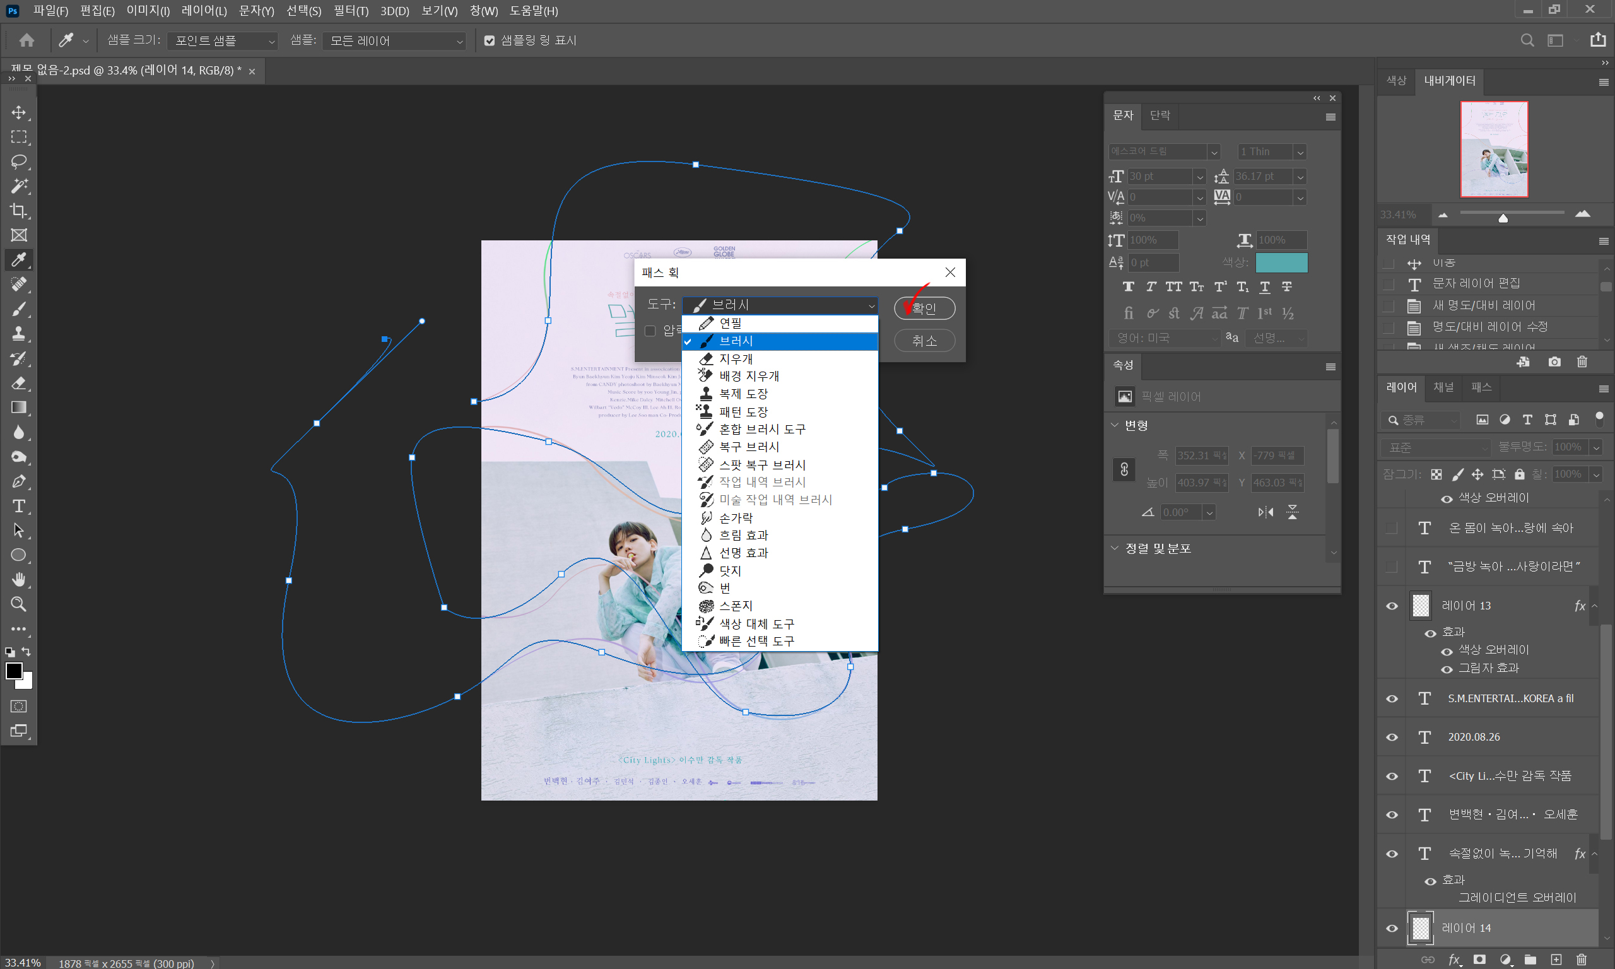
Task: Click the navigator preview thumbnail
Action: [1494, 149]
